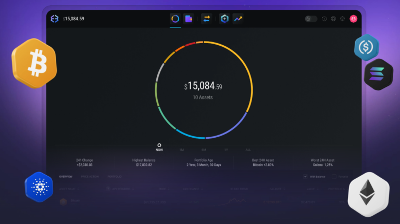This screenshot has height=224, width=400.
Task: Sort by APY REWARDS column header
Action: click(123, 189)
